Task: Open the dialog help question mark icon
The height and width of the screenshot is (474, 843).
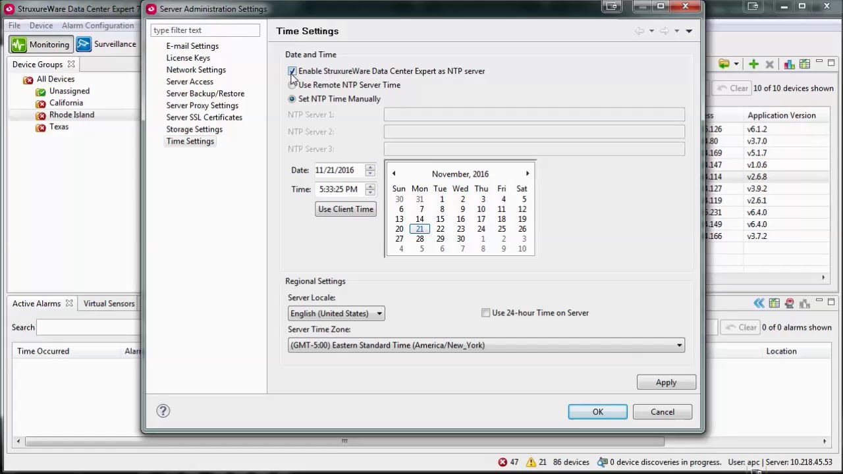Action: 163,411
